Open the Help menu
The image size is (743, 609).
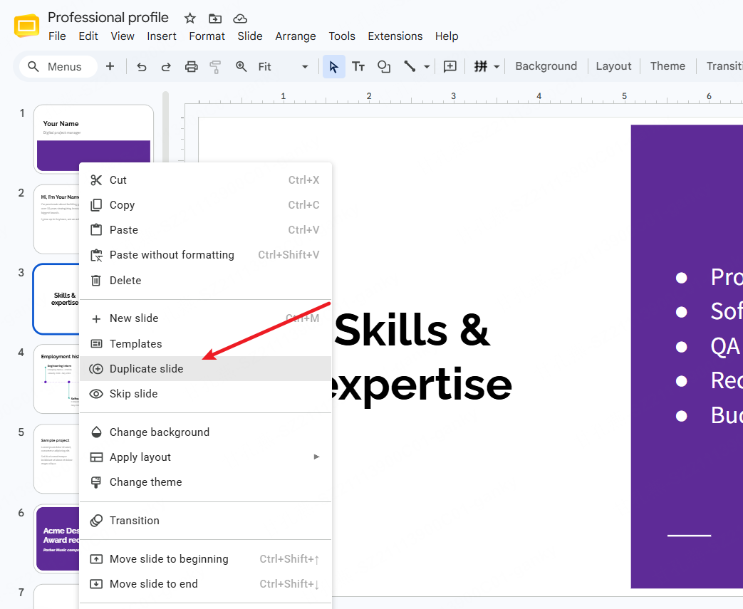coord(447,36)
